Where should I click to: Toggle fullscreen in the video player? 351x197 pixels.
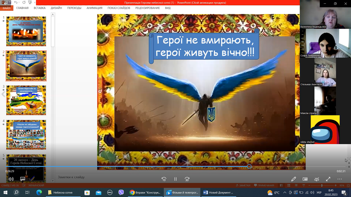[328, 179]
